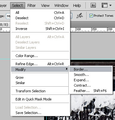Open the Window menu

point(61,5)
